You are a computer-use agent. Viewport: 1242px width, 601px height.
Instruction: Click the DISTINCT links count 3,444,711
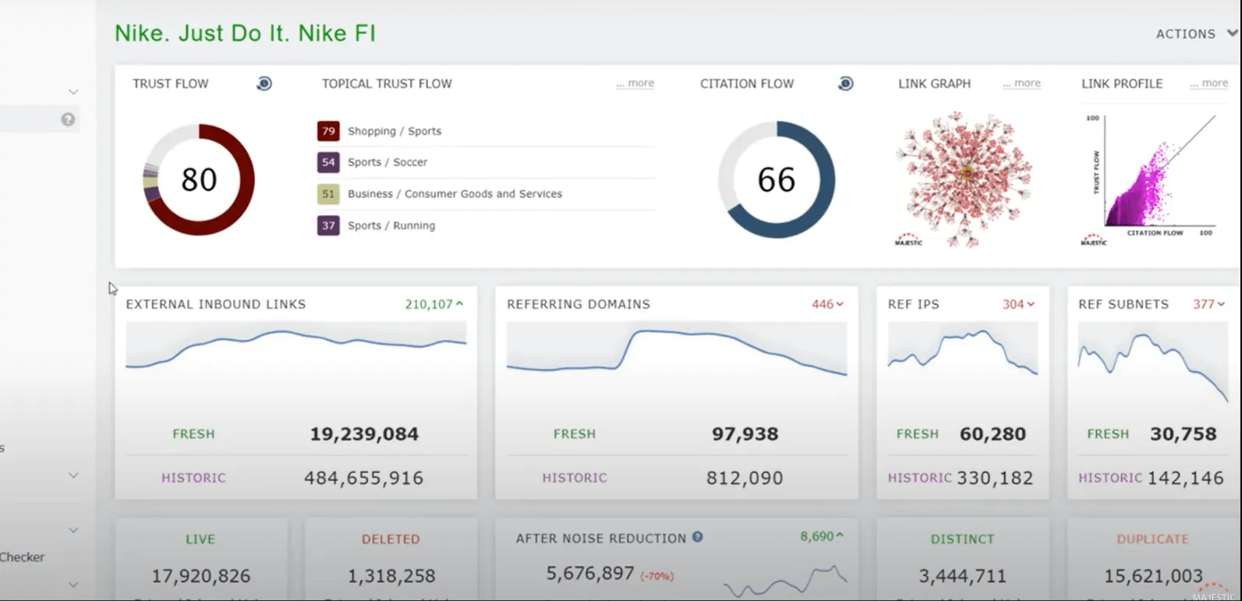click(962, 576)
